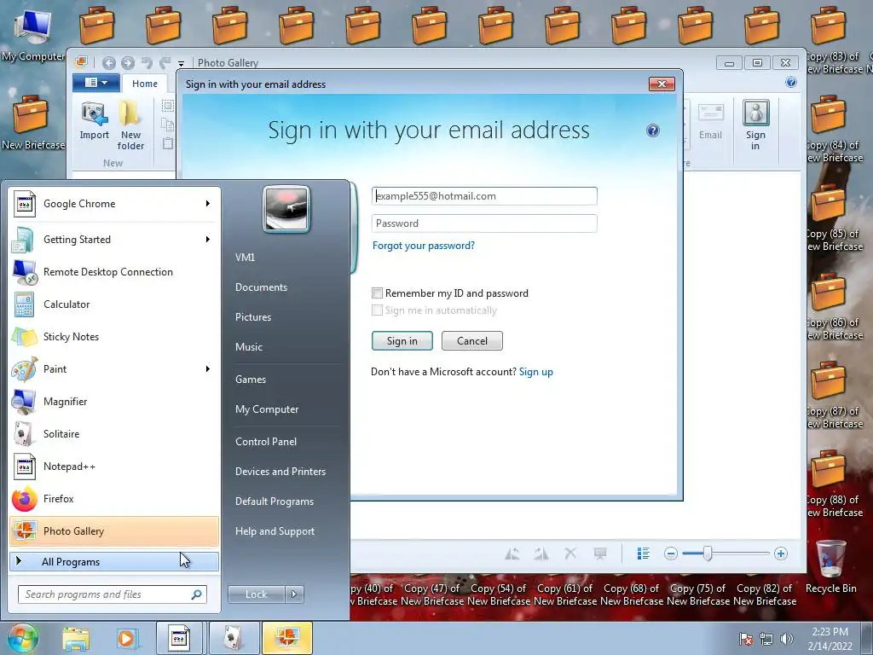Open Documents from Start menu

coord(261,287)
